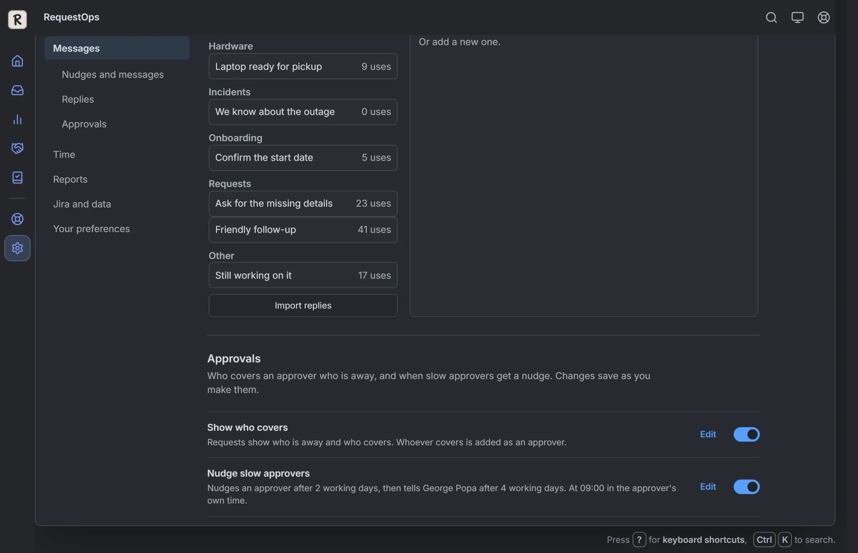
Task: Toggle off Show who covers switch
Action: tap(746, 434)
